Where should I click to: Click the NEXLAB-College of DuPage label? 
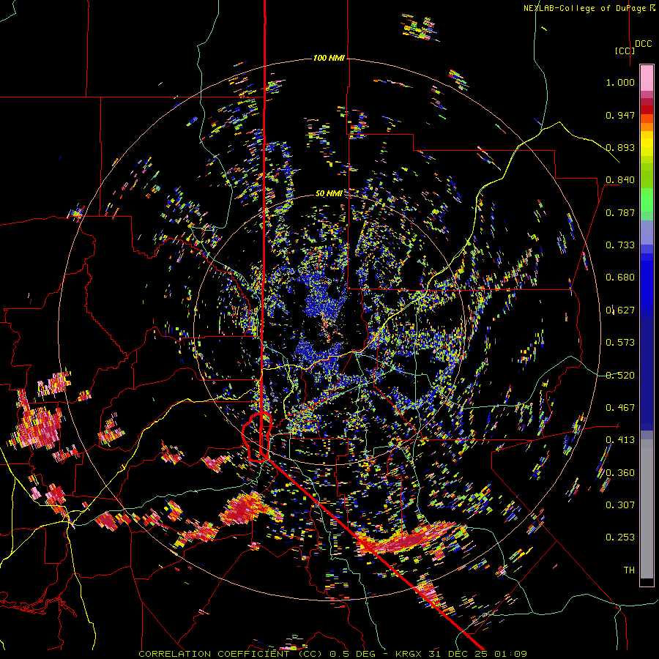click(589, 8)
